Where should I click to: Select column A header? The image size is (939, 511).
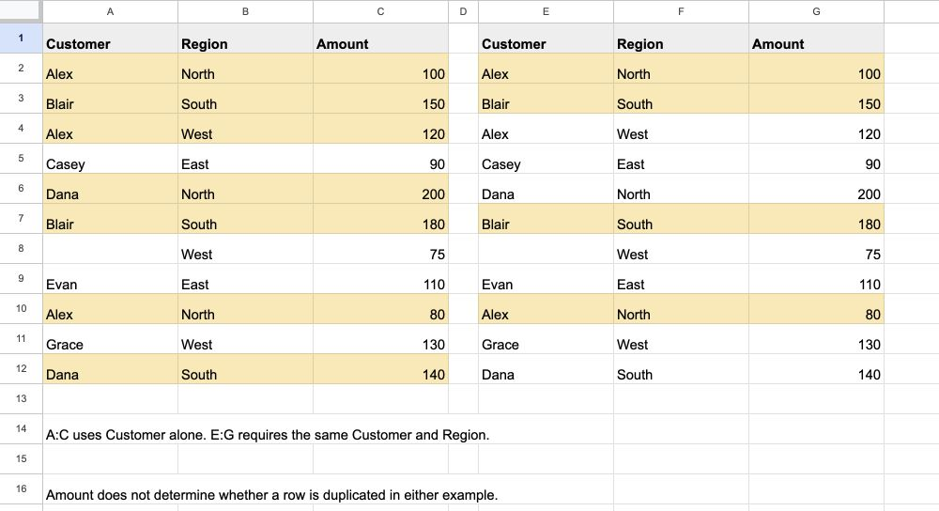pyautogui.click(x=110, y=11)
